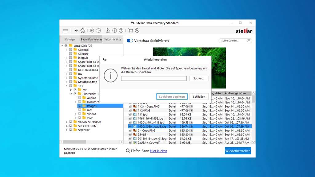Go to the home screen icon

click(83, 31)
